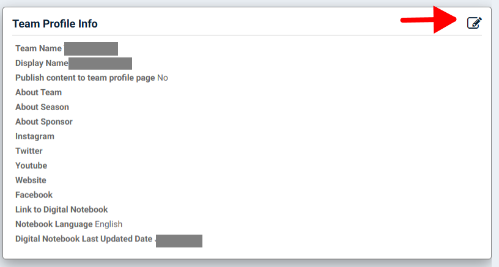499x267 pixels.
Task: Select the Twitter field label
Action: [x=29, y=151]
